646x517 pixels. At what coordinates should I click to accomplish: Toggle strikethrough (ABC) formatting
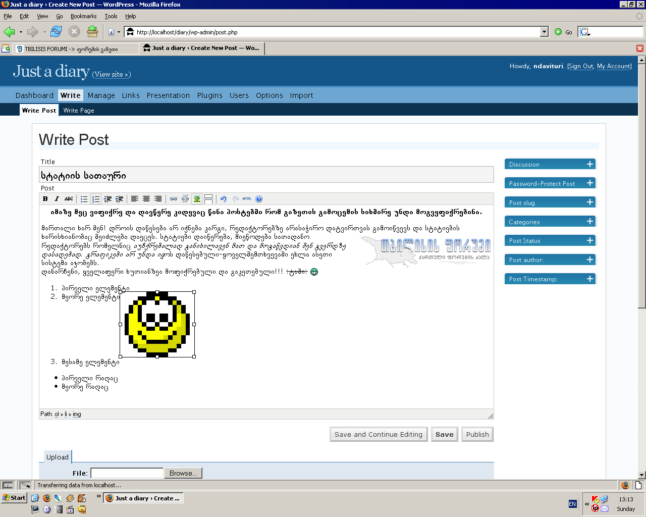point(69,199)
